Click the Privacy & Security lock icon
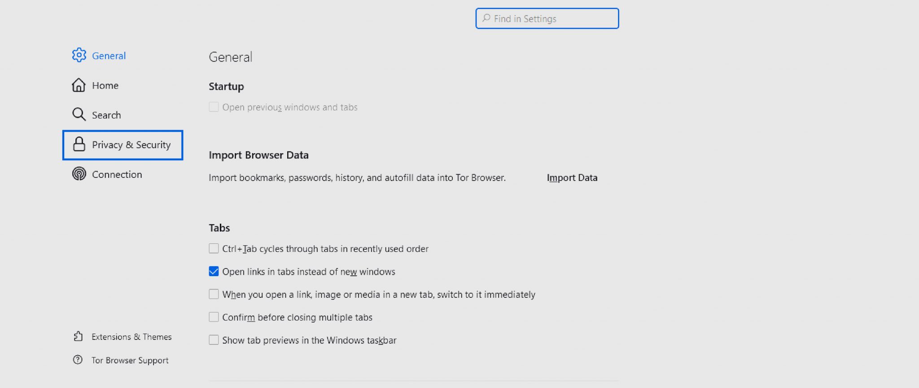This screenshot has width=919, height=388. pyautogui.click(x=79, y=144)
